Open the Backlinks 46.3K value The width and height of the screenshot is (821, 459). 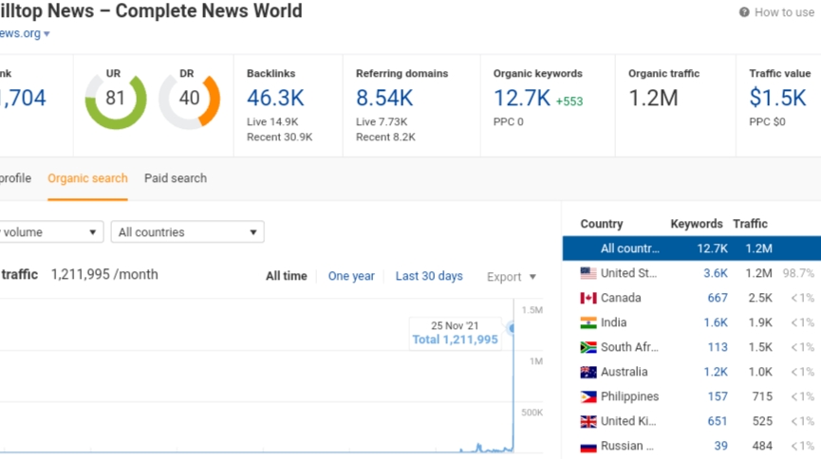pyautogui.click(x=275, y=98)
